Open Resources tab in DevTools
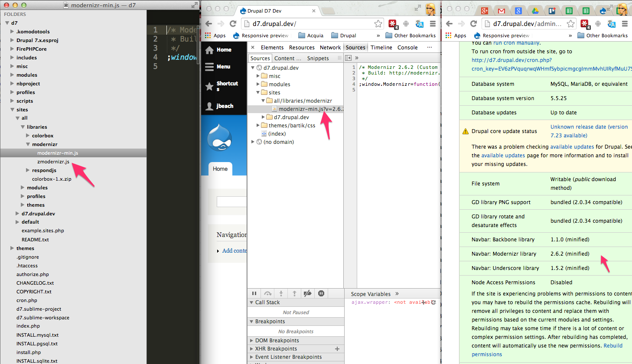Image resolution: width=632 pixels, height=364 pixels. pos(302,48)
